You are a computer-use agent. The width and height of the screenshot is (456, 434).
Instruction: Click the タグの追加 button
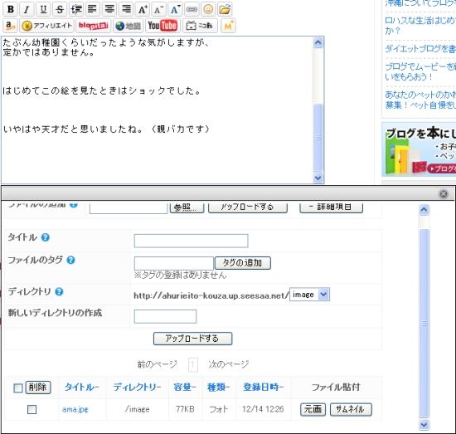[243, 263]
